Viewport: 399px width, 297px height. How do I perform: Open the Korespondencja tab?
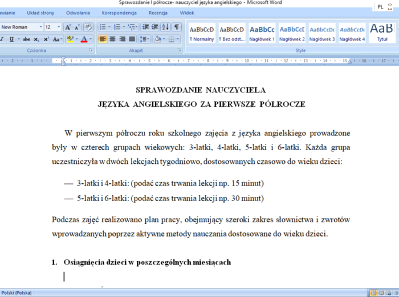coord(119,13)
